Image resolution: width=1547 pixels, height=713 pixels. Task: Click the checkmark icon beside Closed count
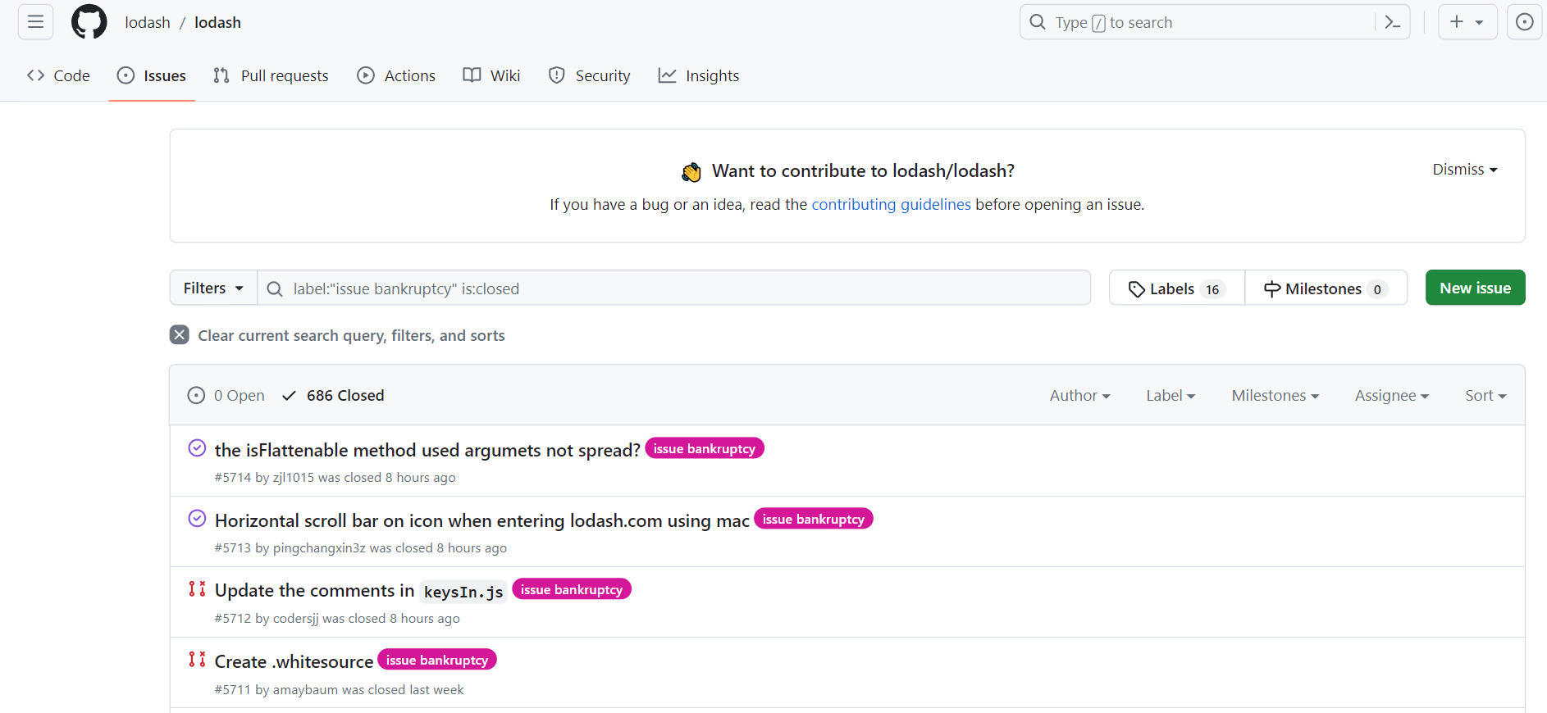(x=289, y=395)
